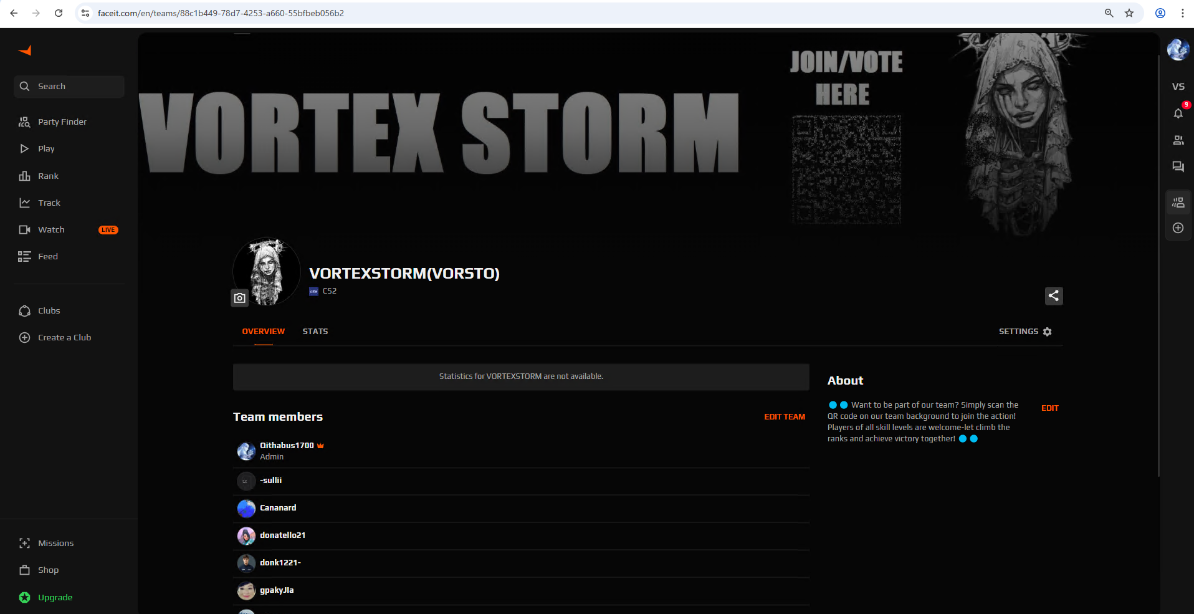Click the share team icon

pyautogui.click(x=1054, y=296)
